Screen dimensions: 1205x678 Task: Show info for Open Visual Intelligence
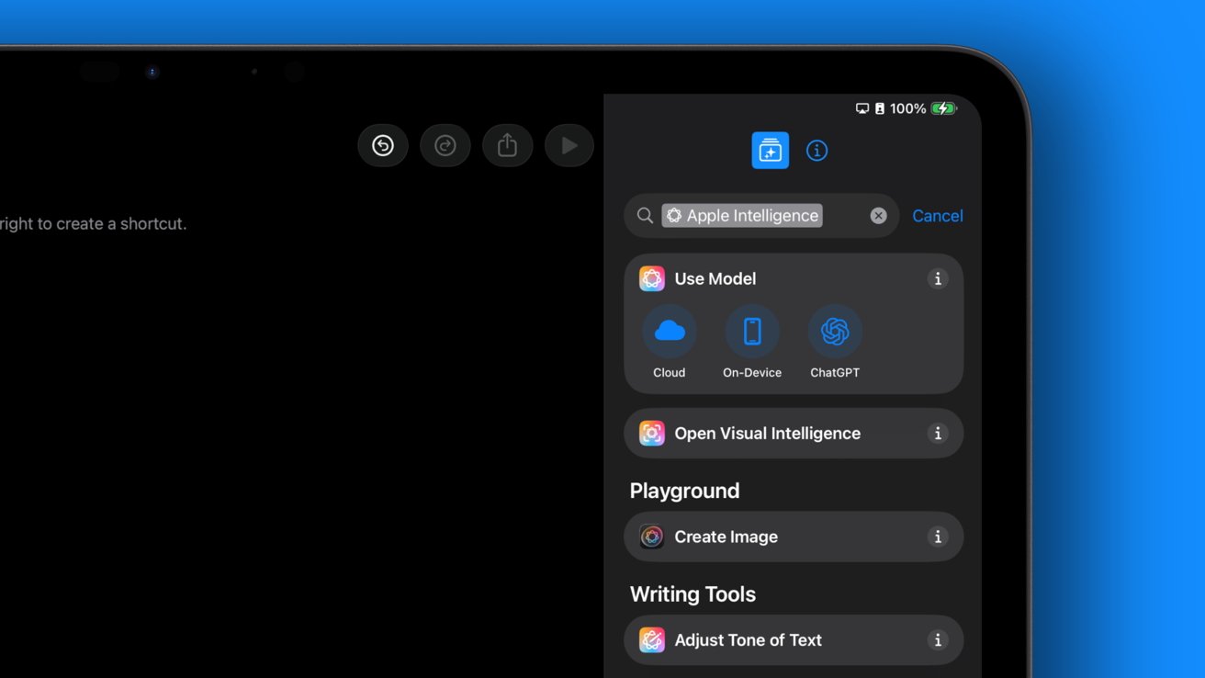point(938,434)
